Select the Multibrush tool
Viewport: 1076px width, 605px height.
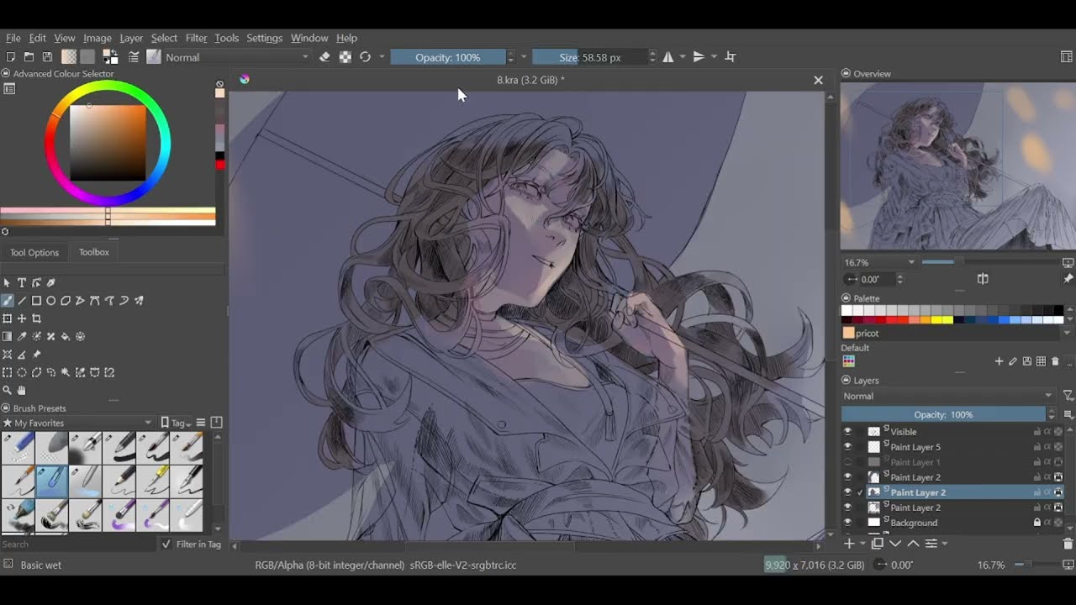[139, 300]
